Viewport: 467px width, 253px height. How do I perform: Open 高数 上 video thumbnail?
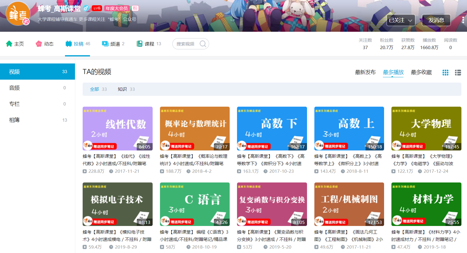349,128
